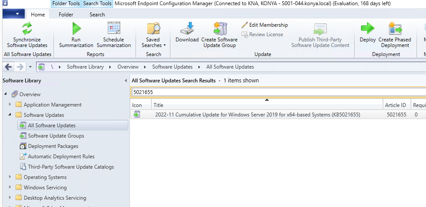Image resolution: width=426 pixels, height=207 pixels.
Task: Click the Download update icon
Action: [x=187, y=28]
